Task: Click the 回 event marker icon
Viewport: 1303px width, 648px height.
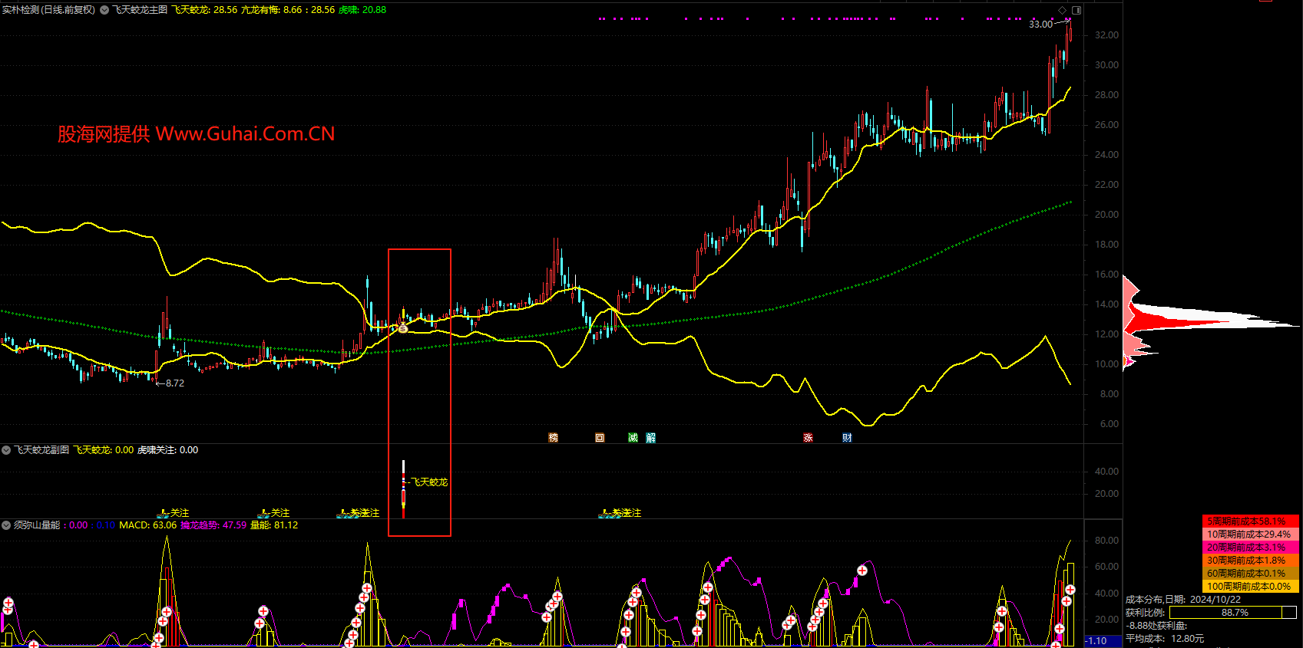Action: [600, 438]
